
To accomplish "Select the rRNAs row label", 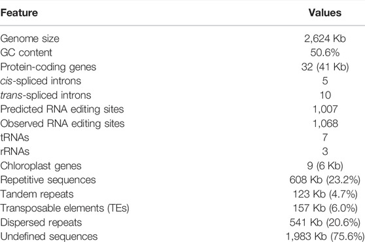I will click(x=15, y=152).
